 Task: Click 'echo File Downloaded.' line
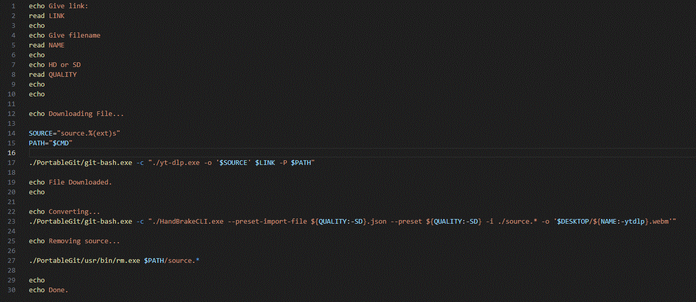(x=70, y=182)
